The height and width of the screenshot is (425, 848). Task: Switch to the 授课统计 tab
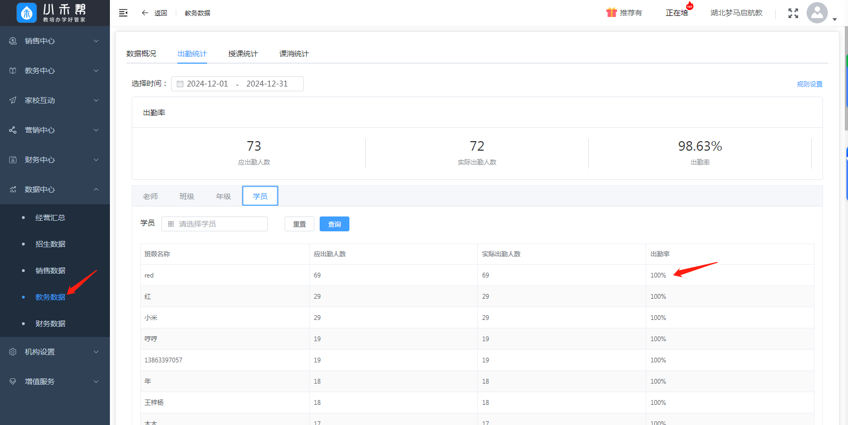coord(243,54)
